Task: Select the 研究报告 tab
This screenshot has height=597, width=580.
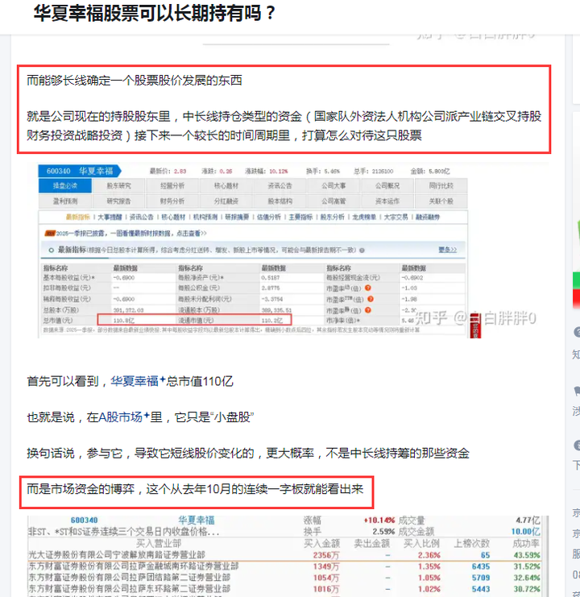Action: (x=118, y=201)
